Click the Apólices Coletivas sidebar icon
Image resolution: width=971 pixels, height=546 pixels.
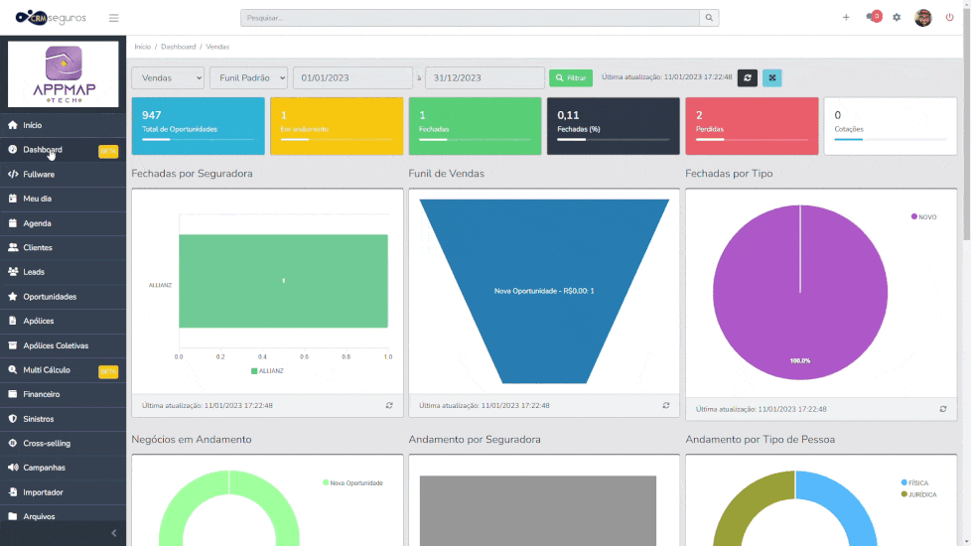point(13,345)
